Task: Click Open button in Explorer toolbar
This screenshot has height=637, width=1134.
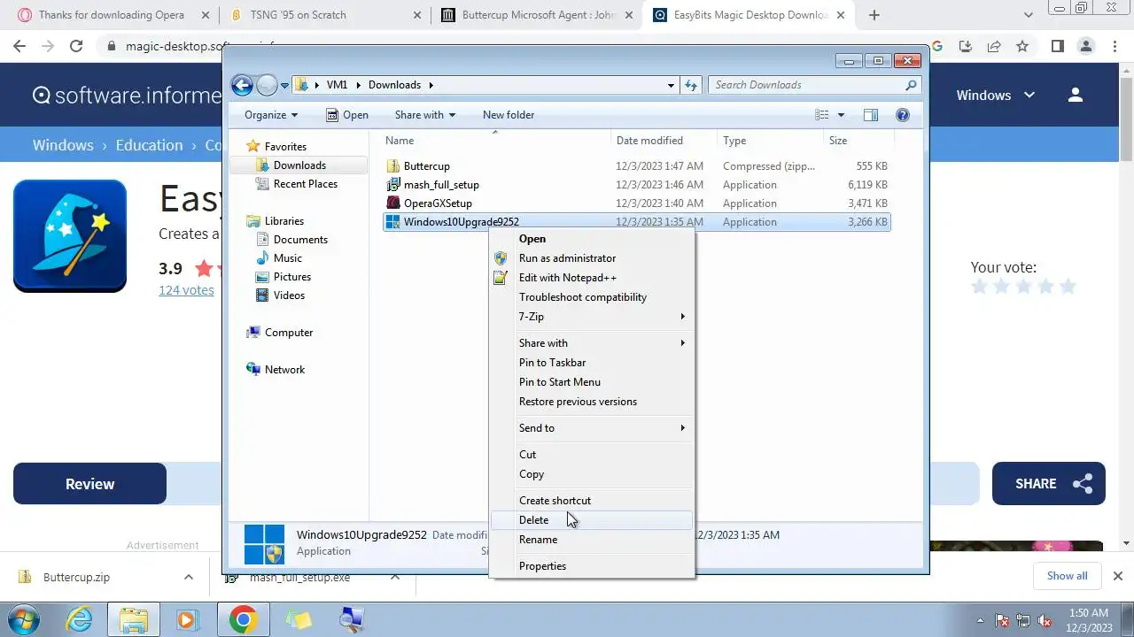Action: click(x=346, y=115)
